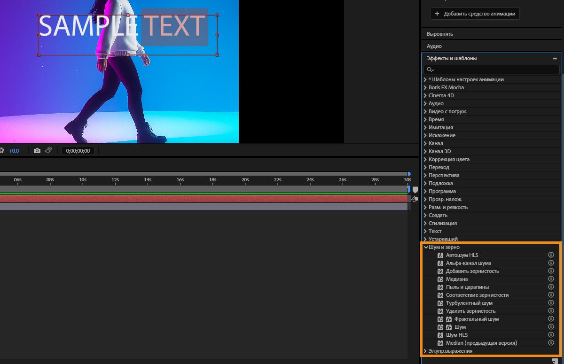Image resolution: width=564 pixels, height=364 pixels.
Task: Select the Добавить зернистость effect
Action: tap(472, 271)
